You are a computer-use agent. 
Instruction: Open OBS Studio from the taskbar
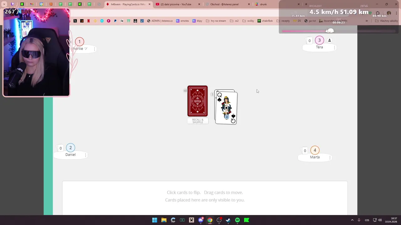tap(219, 220)
